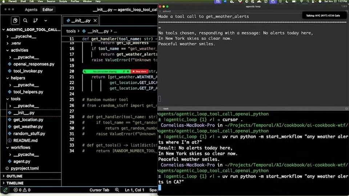The width and height of the screenshot is (349, 196).
Task: Open the Source Control branch icon
Action: [x=35, y=20]
